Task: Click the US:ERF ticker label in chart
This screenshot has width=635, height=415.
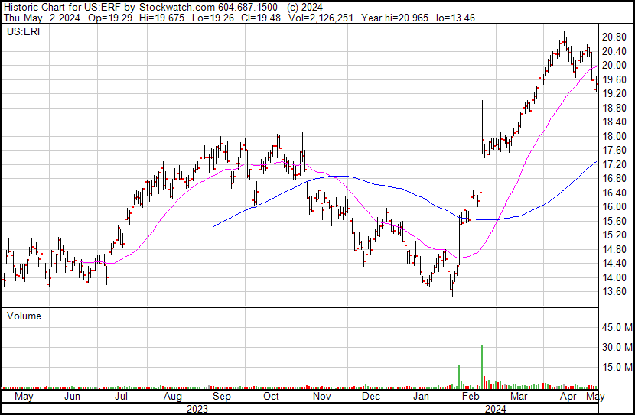Action: [24, 32]
